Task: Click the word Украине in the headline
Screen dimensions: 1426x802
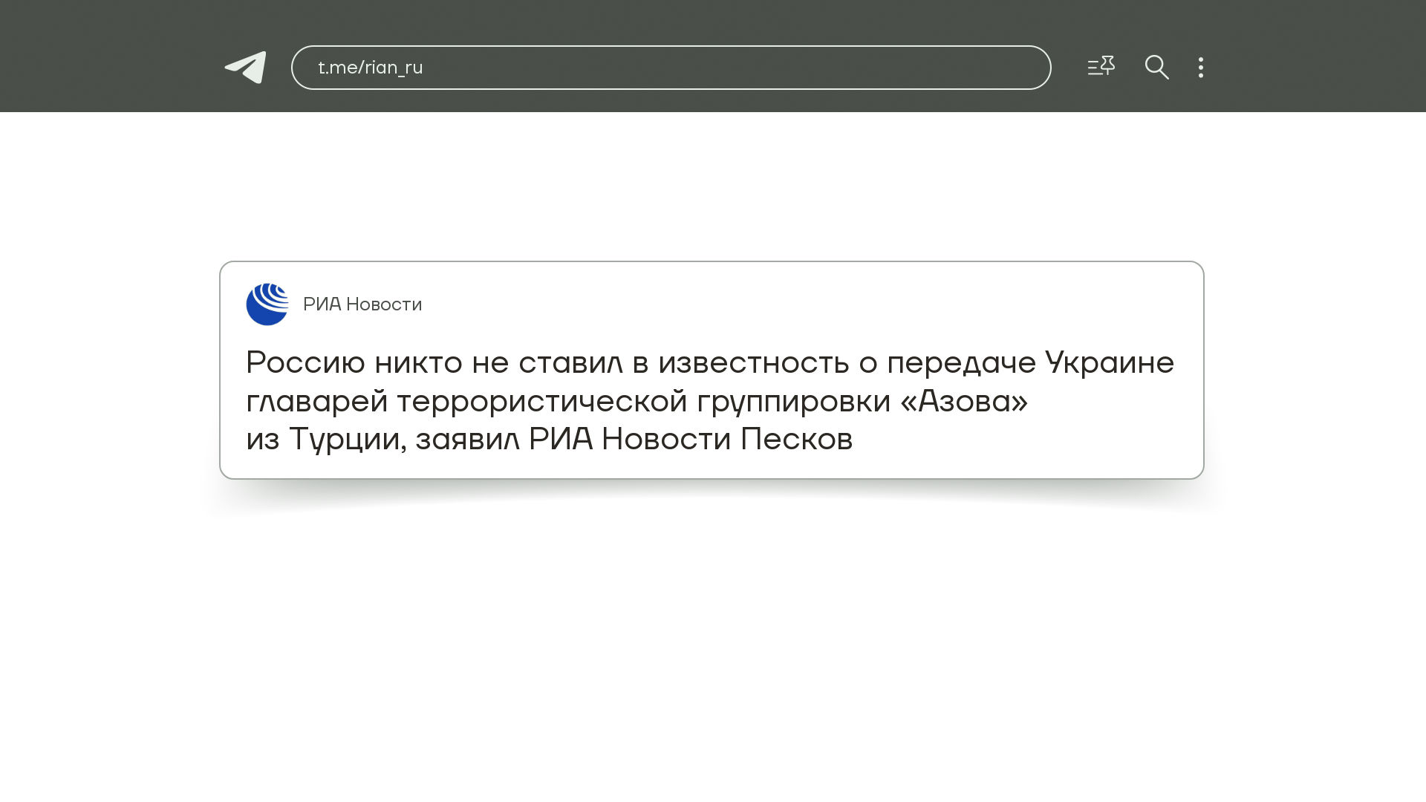Action: coord(1110,362)
